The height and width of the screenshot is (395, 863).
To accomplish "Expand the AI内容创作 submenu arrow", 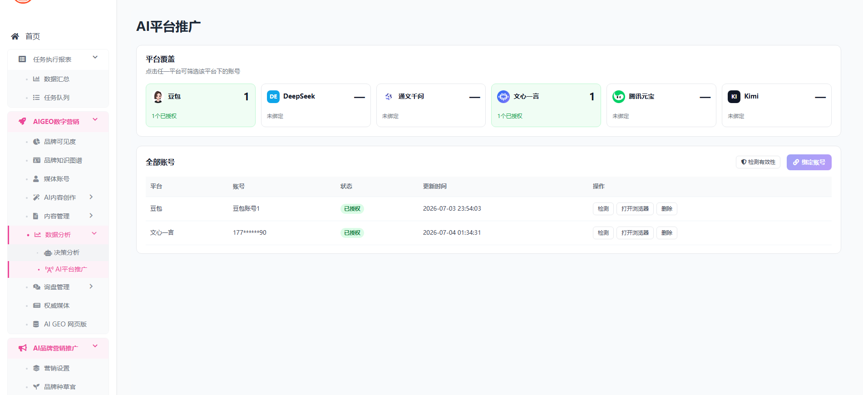I will [x=91, y=197].
